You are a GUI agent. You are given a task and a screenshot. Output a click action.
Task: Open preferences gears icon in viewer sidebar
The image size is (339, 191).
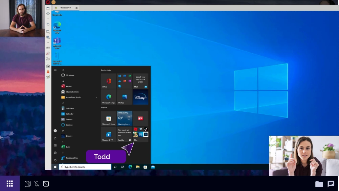coord(48,59)
